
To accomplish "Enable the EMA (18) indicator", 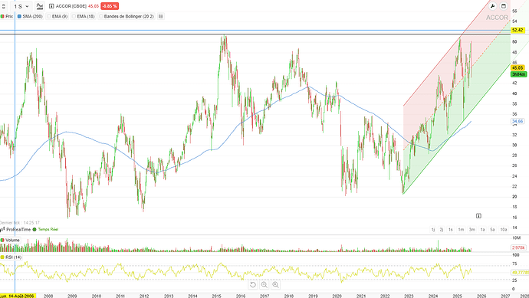I will click(x=83, y=16).
